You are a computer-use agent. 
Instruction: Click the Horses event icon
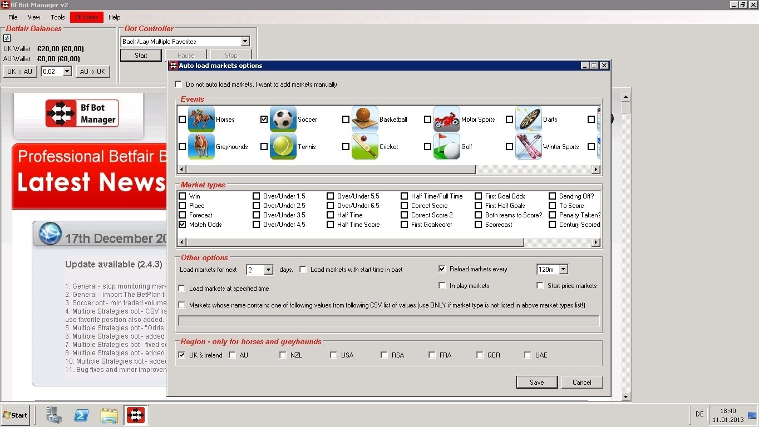point(201,119)
